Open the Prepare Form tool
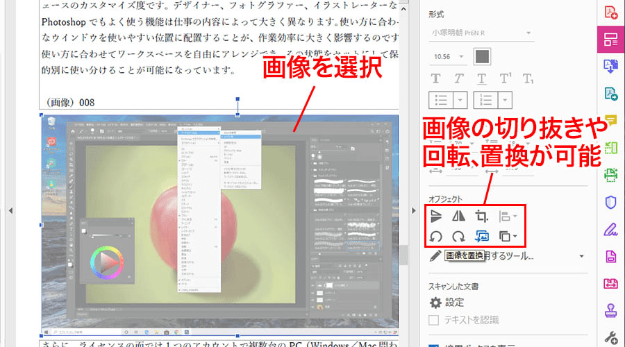 point(610,257)
